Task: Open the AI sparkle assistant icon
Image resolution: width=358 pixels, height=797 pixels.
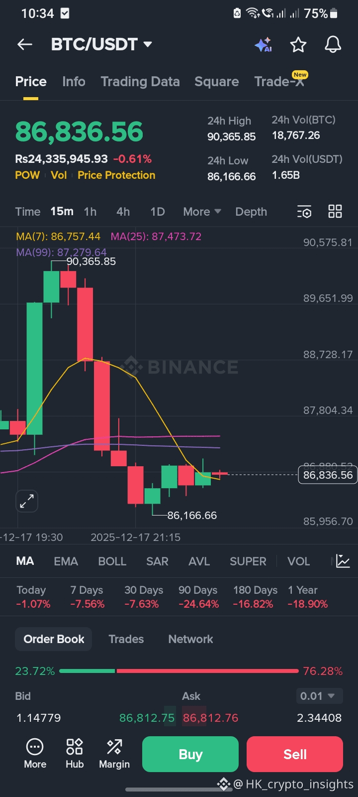Action: [264, 44]
